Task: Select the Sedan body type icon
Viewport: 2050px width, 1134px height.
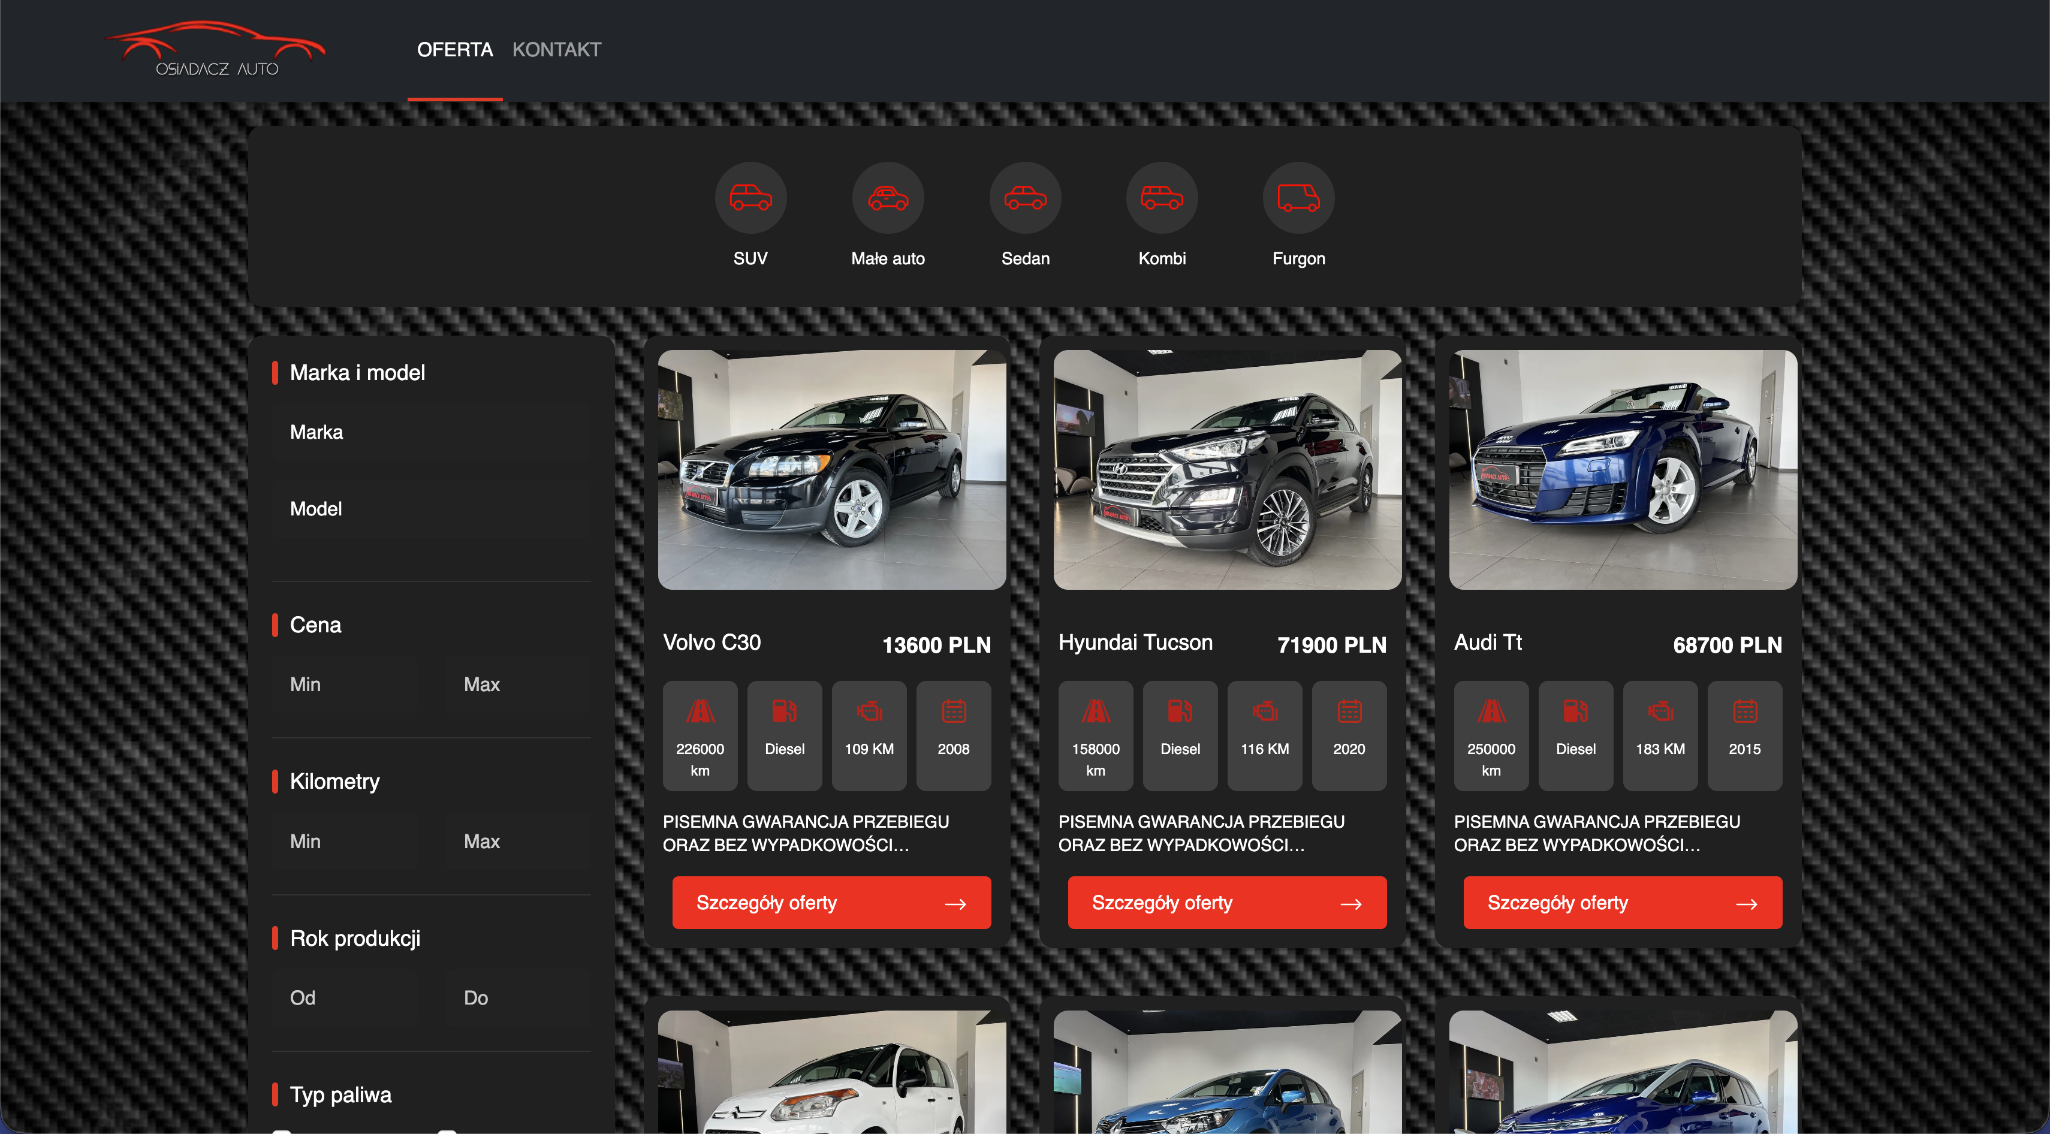Action: point(1025,197)
